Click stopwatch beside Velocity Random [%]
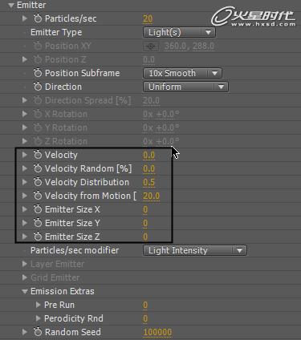Screen dimensions: 301x340 38,168
